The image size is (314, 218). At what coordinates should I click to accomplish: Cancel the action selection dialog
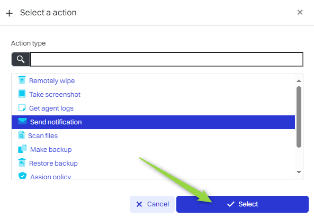pos(152,204)
